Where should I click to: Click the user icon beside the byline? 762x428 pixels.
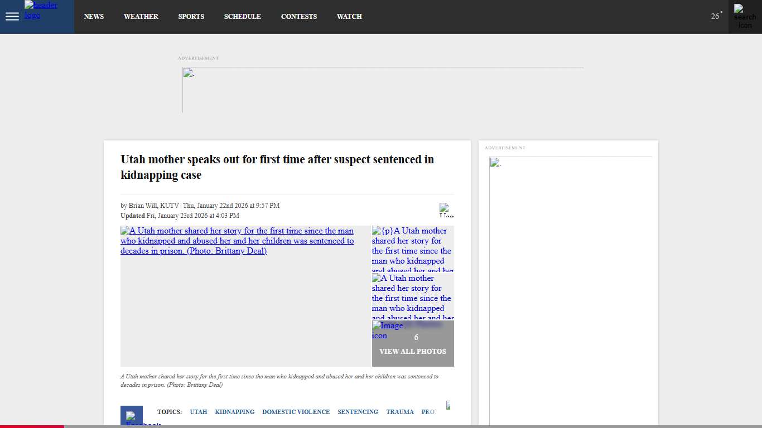click(x=446, y=210)
